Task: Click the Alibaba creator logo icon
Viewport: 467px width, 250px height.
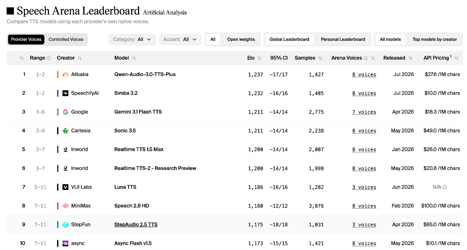Action: pos(66,74)
